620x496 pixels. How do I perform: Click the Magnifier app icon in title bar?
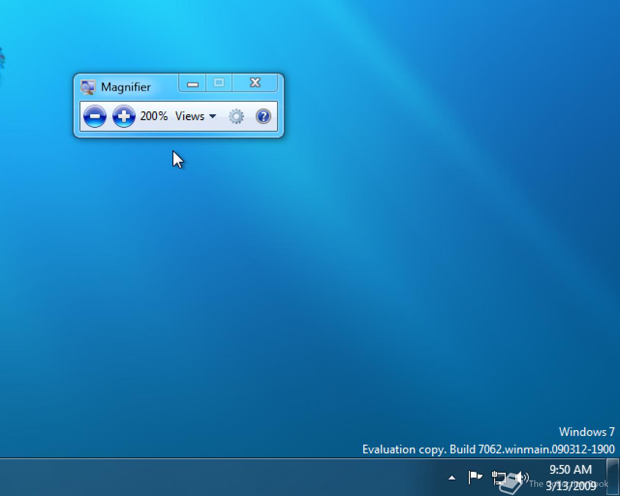click(88, 87)
